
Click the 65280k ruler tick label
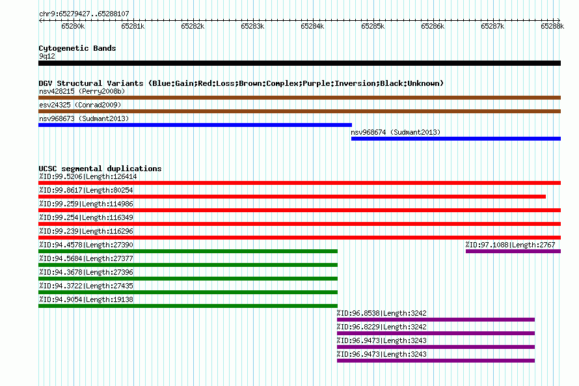73,26
